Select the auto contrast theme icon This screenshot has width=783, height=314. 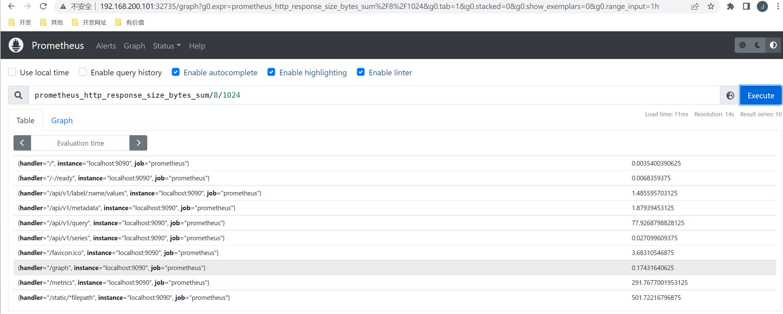(773, 45)
